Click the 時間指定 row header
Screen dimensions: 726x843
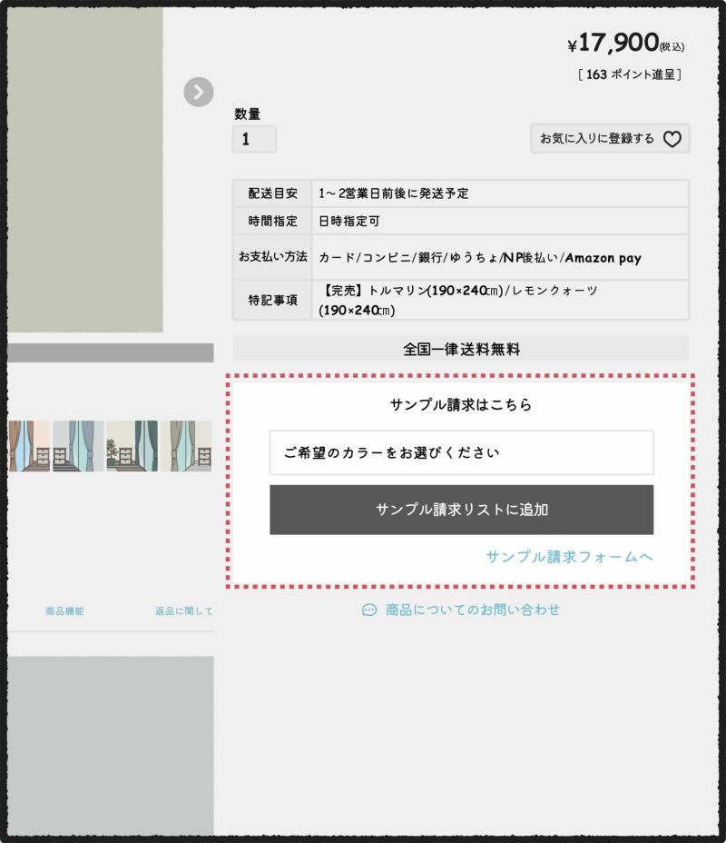pyautogui.click(x=272, y=221)
